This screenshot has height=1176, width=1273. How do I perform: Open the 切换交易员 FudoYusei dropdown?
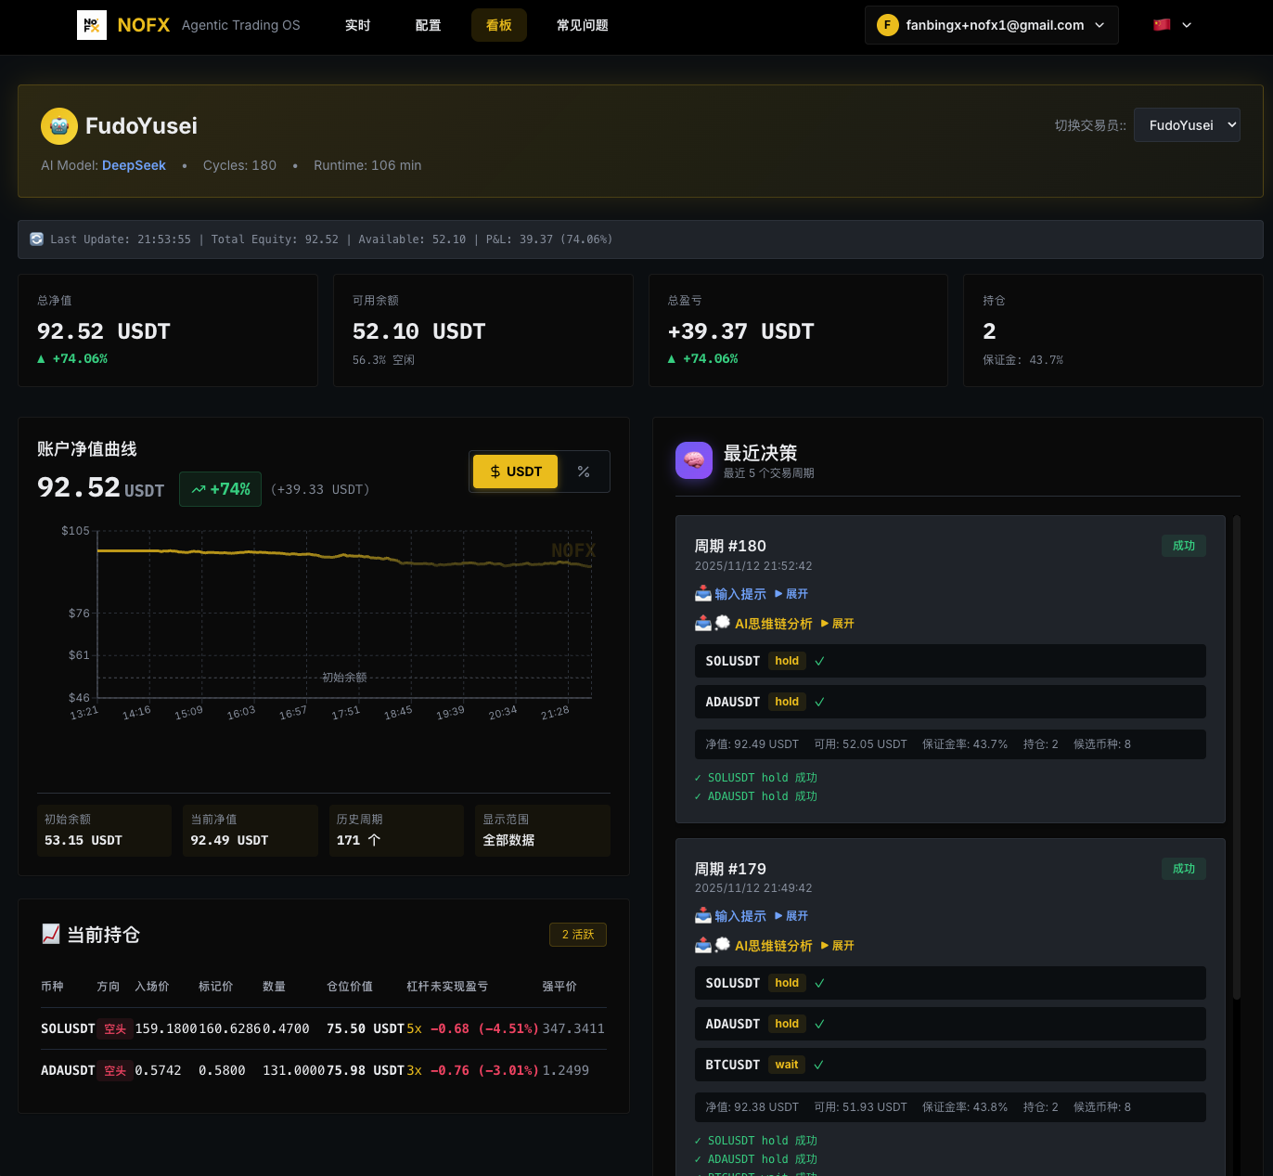point(1187,125)
